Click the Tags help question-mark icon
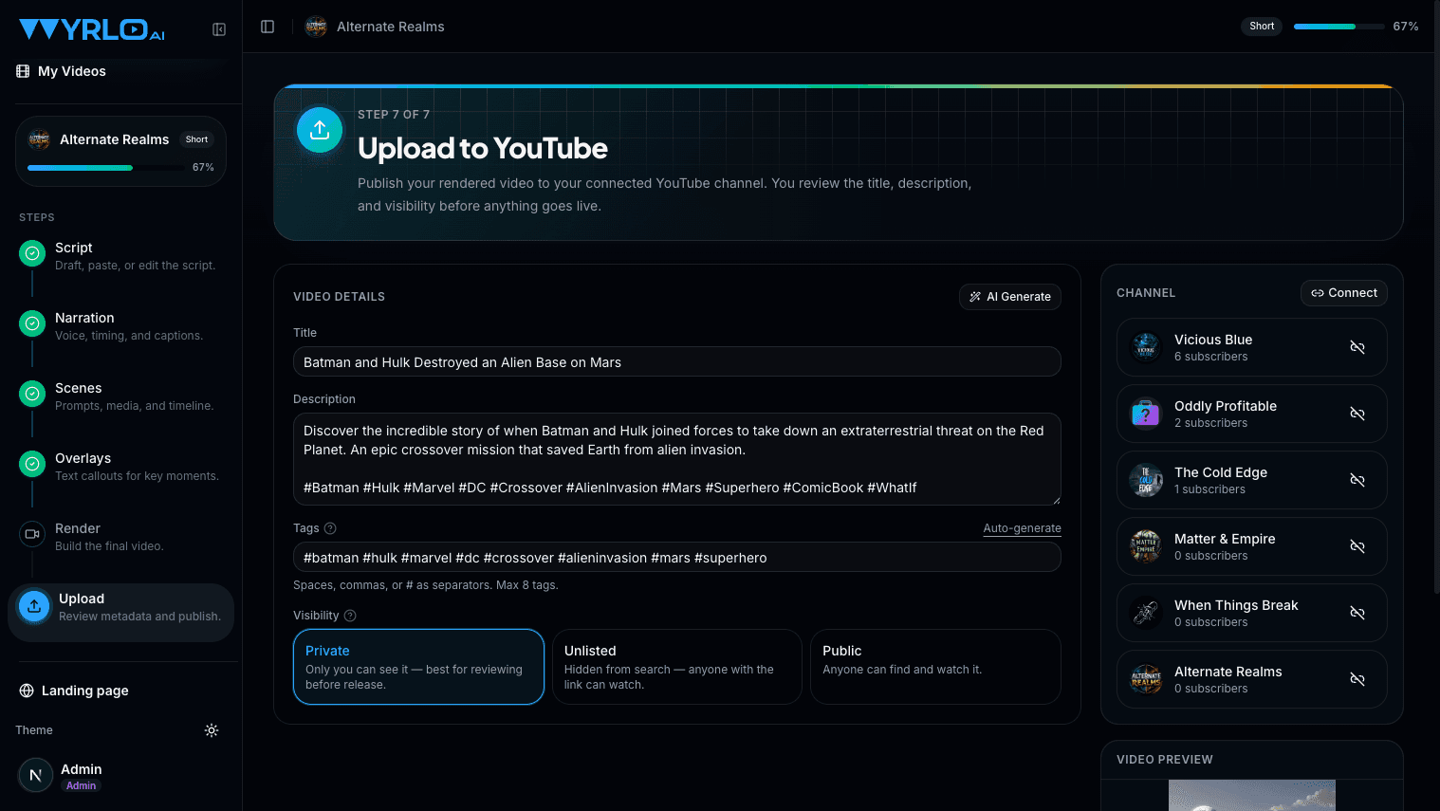Screen dimensions: 1440x811 pos(330,528)
